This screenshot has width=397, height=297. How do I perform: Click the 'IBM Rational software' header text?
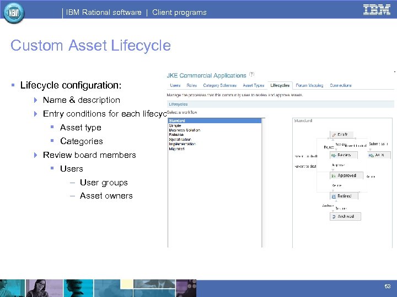tap(104, 12)
